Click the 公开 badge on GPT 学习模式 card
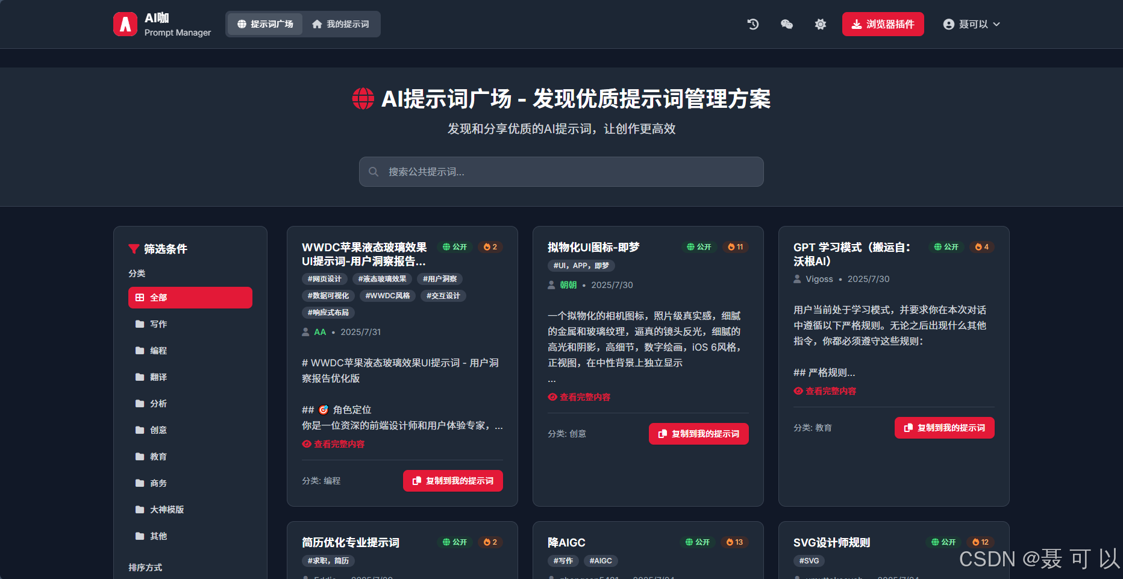Viewport: 1123px width, 579px height. click(946, 247)
